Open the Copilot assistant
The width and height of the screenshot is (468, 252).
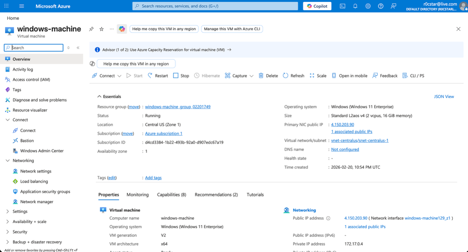tap(317, 6)
